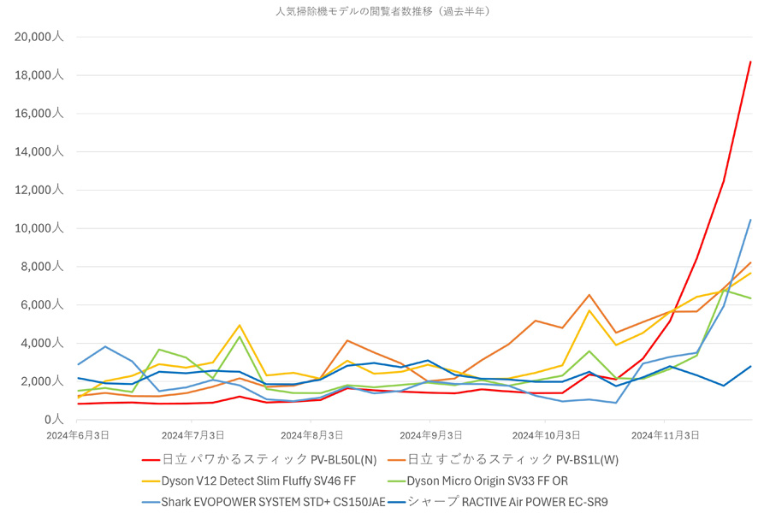Click the 2024年7月3日 x-axis date label

click(x=192, y=435)
